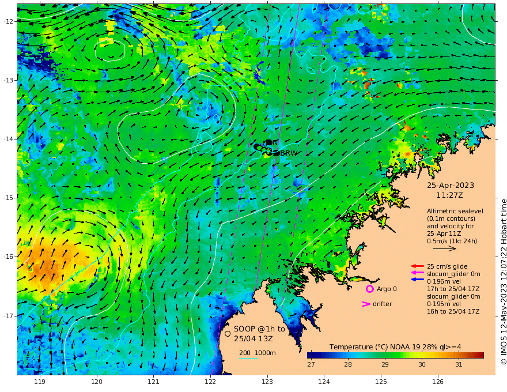Select the date text 25-Apr-2023
This screenshot has height=392, width=507.
pos(451,185)
